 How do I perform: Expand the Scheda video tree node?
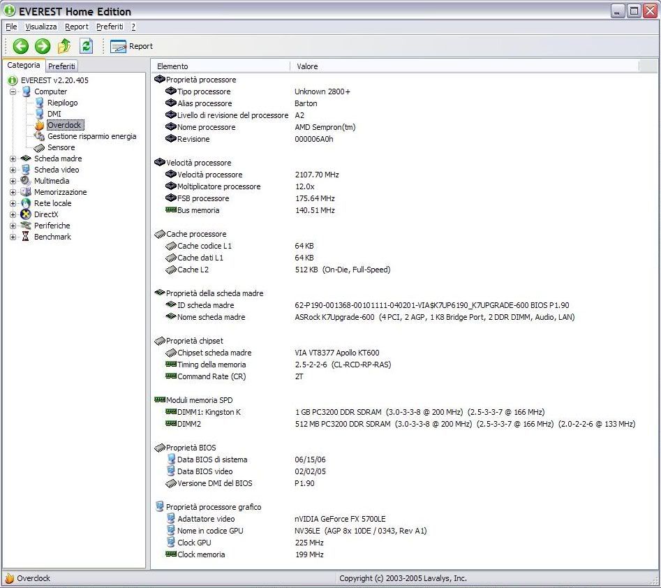point(13,170)
